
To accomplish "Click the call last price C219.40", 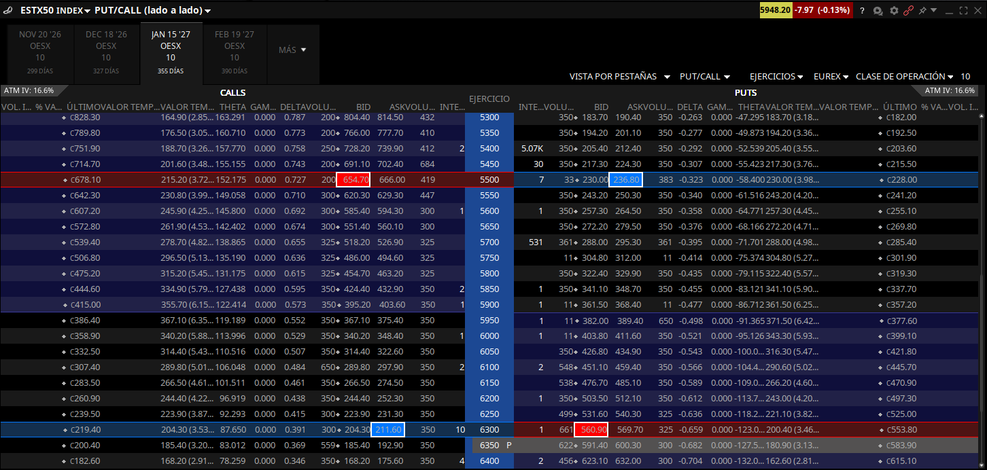I will coord(85,429).
